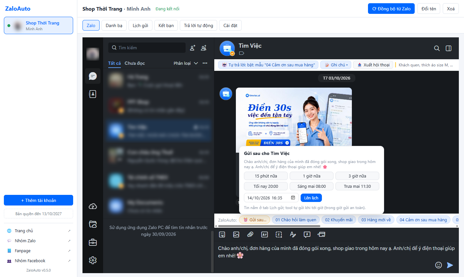Open the three-dot more options menu
This screenshot has height=277, width=464.
coord(205,63)
